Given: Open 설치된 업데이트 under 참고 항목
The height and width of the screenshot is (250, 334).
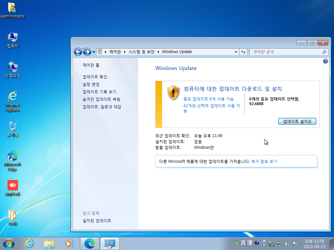Looking at the screenshot, I should click(x=97, y=221).
